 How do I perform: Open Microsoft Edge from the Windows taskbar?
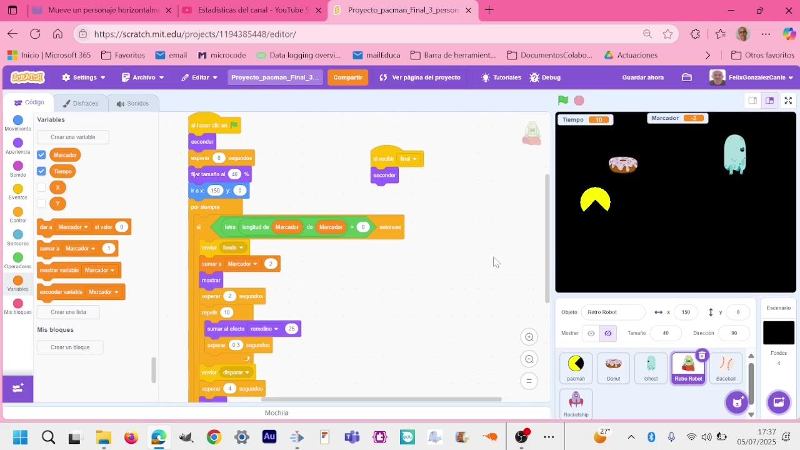click(158, 437)
